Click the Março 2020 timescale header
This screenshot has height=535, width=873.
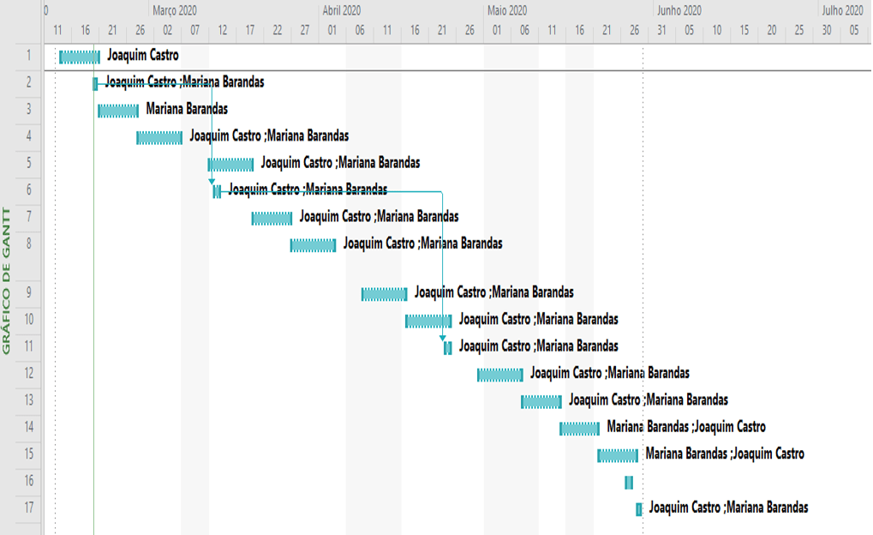(x=175, y=10)
